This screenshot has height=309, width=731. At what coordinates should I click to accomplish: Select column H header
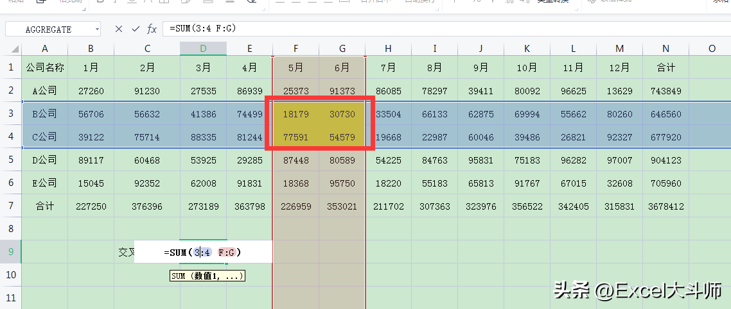click(389, 48)
